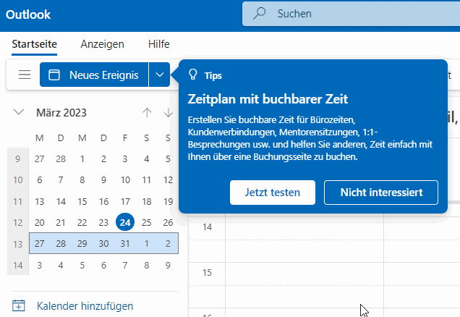Go to next month with down arrow
This screenshot has width=460, height=317.
(x=169, y=112)
